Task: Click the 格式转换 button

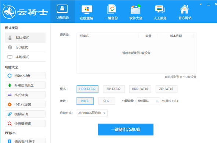Action: 25,95
